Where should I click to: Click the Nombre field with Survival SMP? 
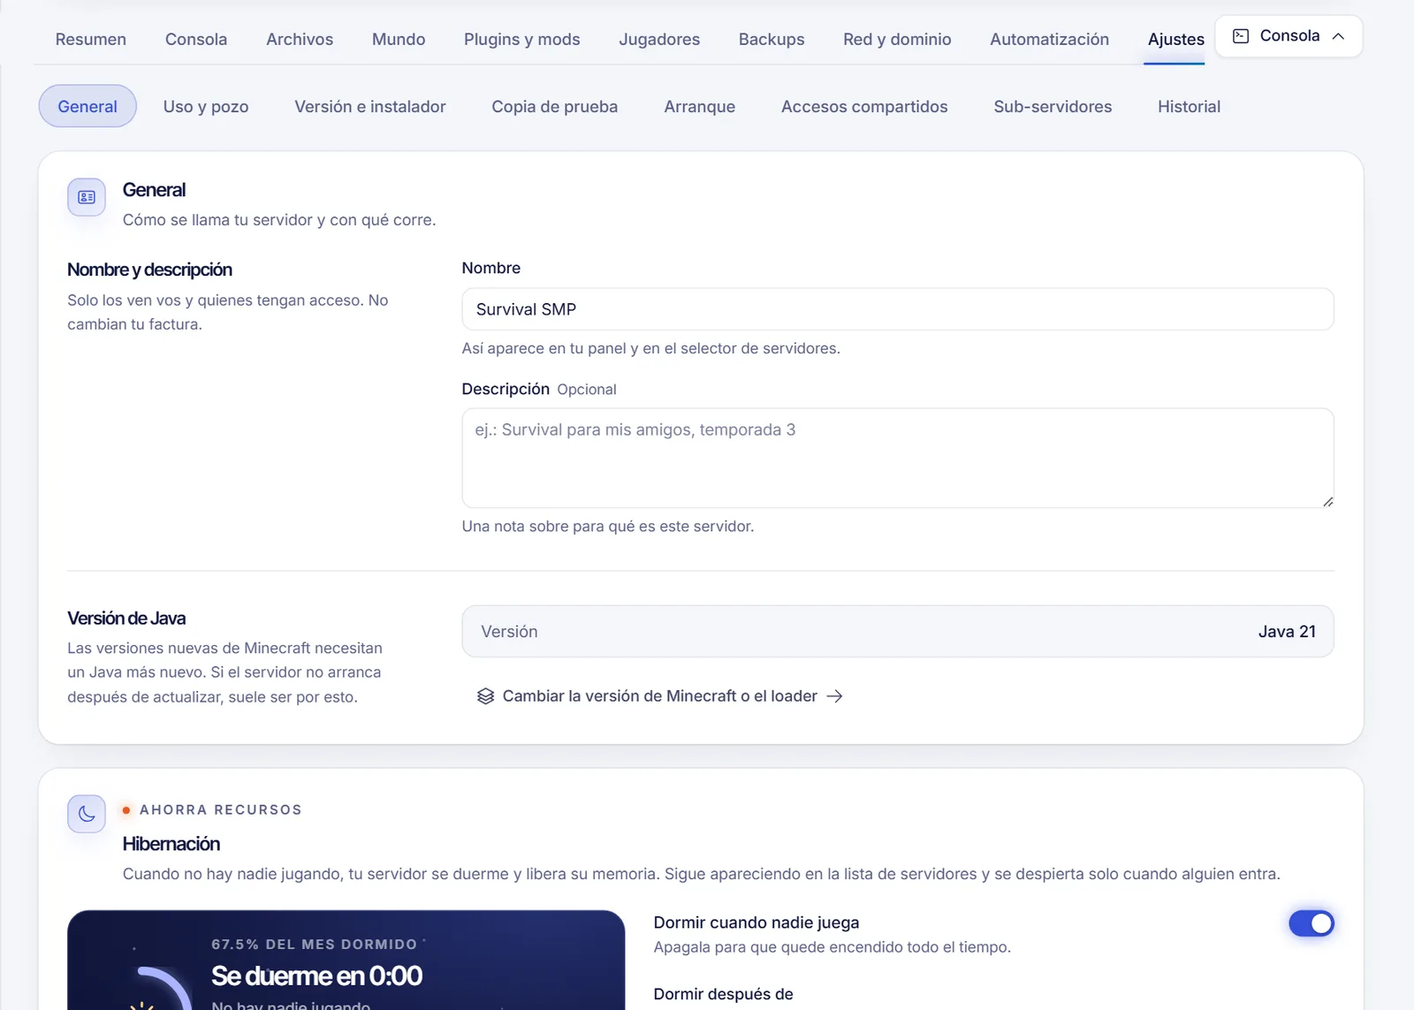(x=898, y=309)
